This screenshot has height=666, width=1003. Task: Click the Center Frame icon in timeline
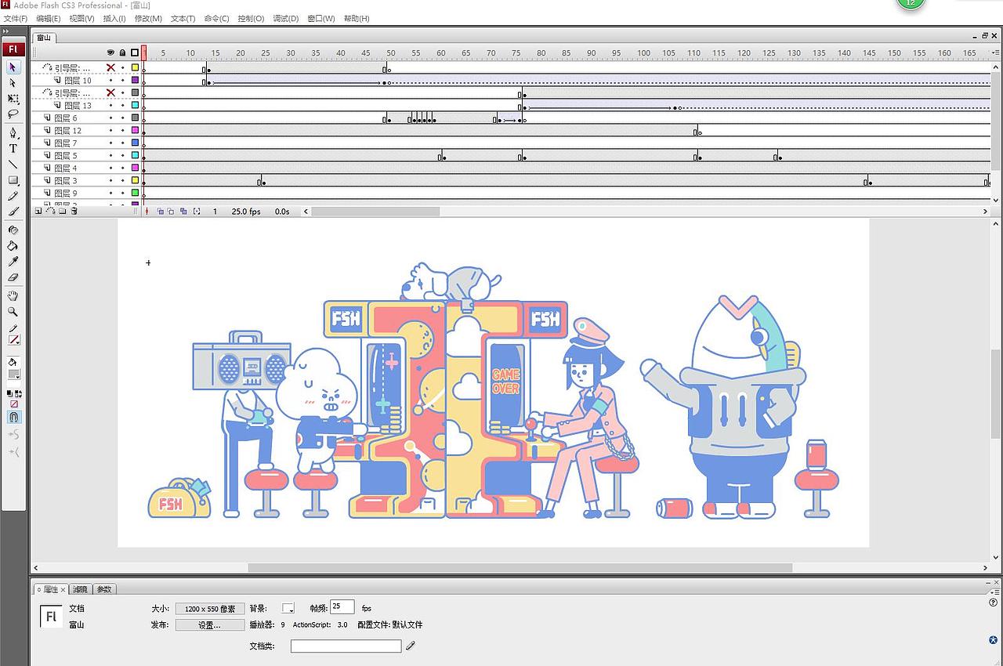147,212
